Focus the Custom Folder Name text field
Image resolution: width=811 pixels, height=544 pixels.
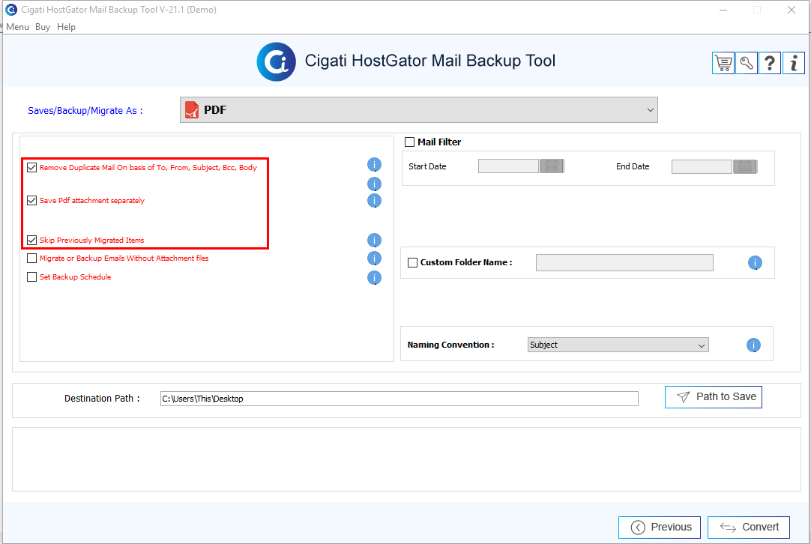(624, 263)
